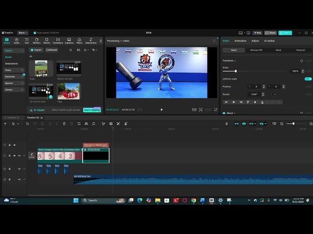Click the mirror flip icon in timeline toolbar

tap(86, 124)
